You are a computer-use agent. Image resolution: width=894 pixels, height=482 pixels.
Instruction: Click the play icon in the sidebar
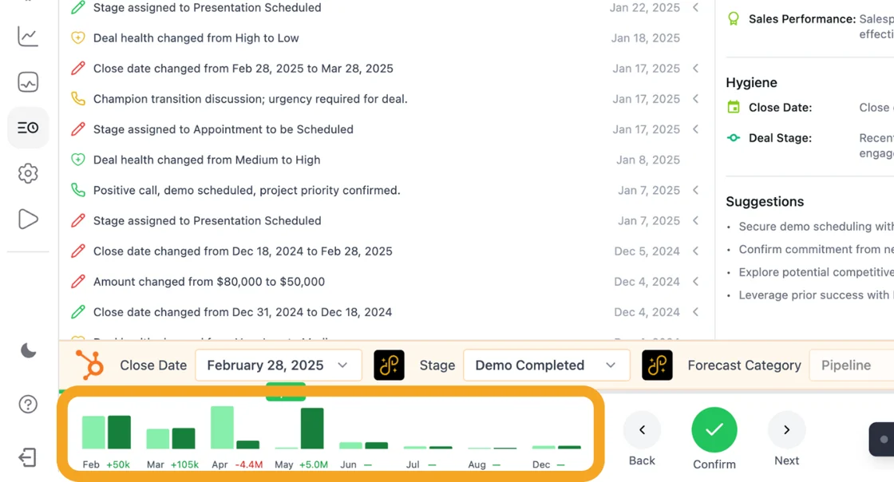tap(27, 219)
